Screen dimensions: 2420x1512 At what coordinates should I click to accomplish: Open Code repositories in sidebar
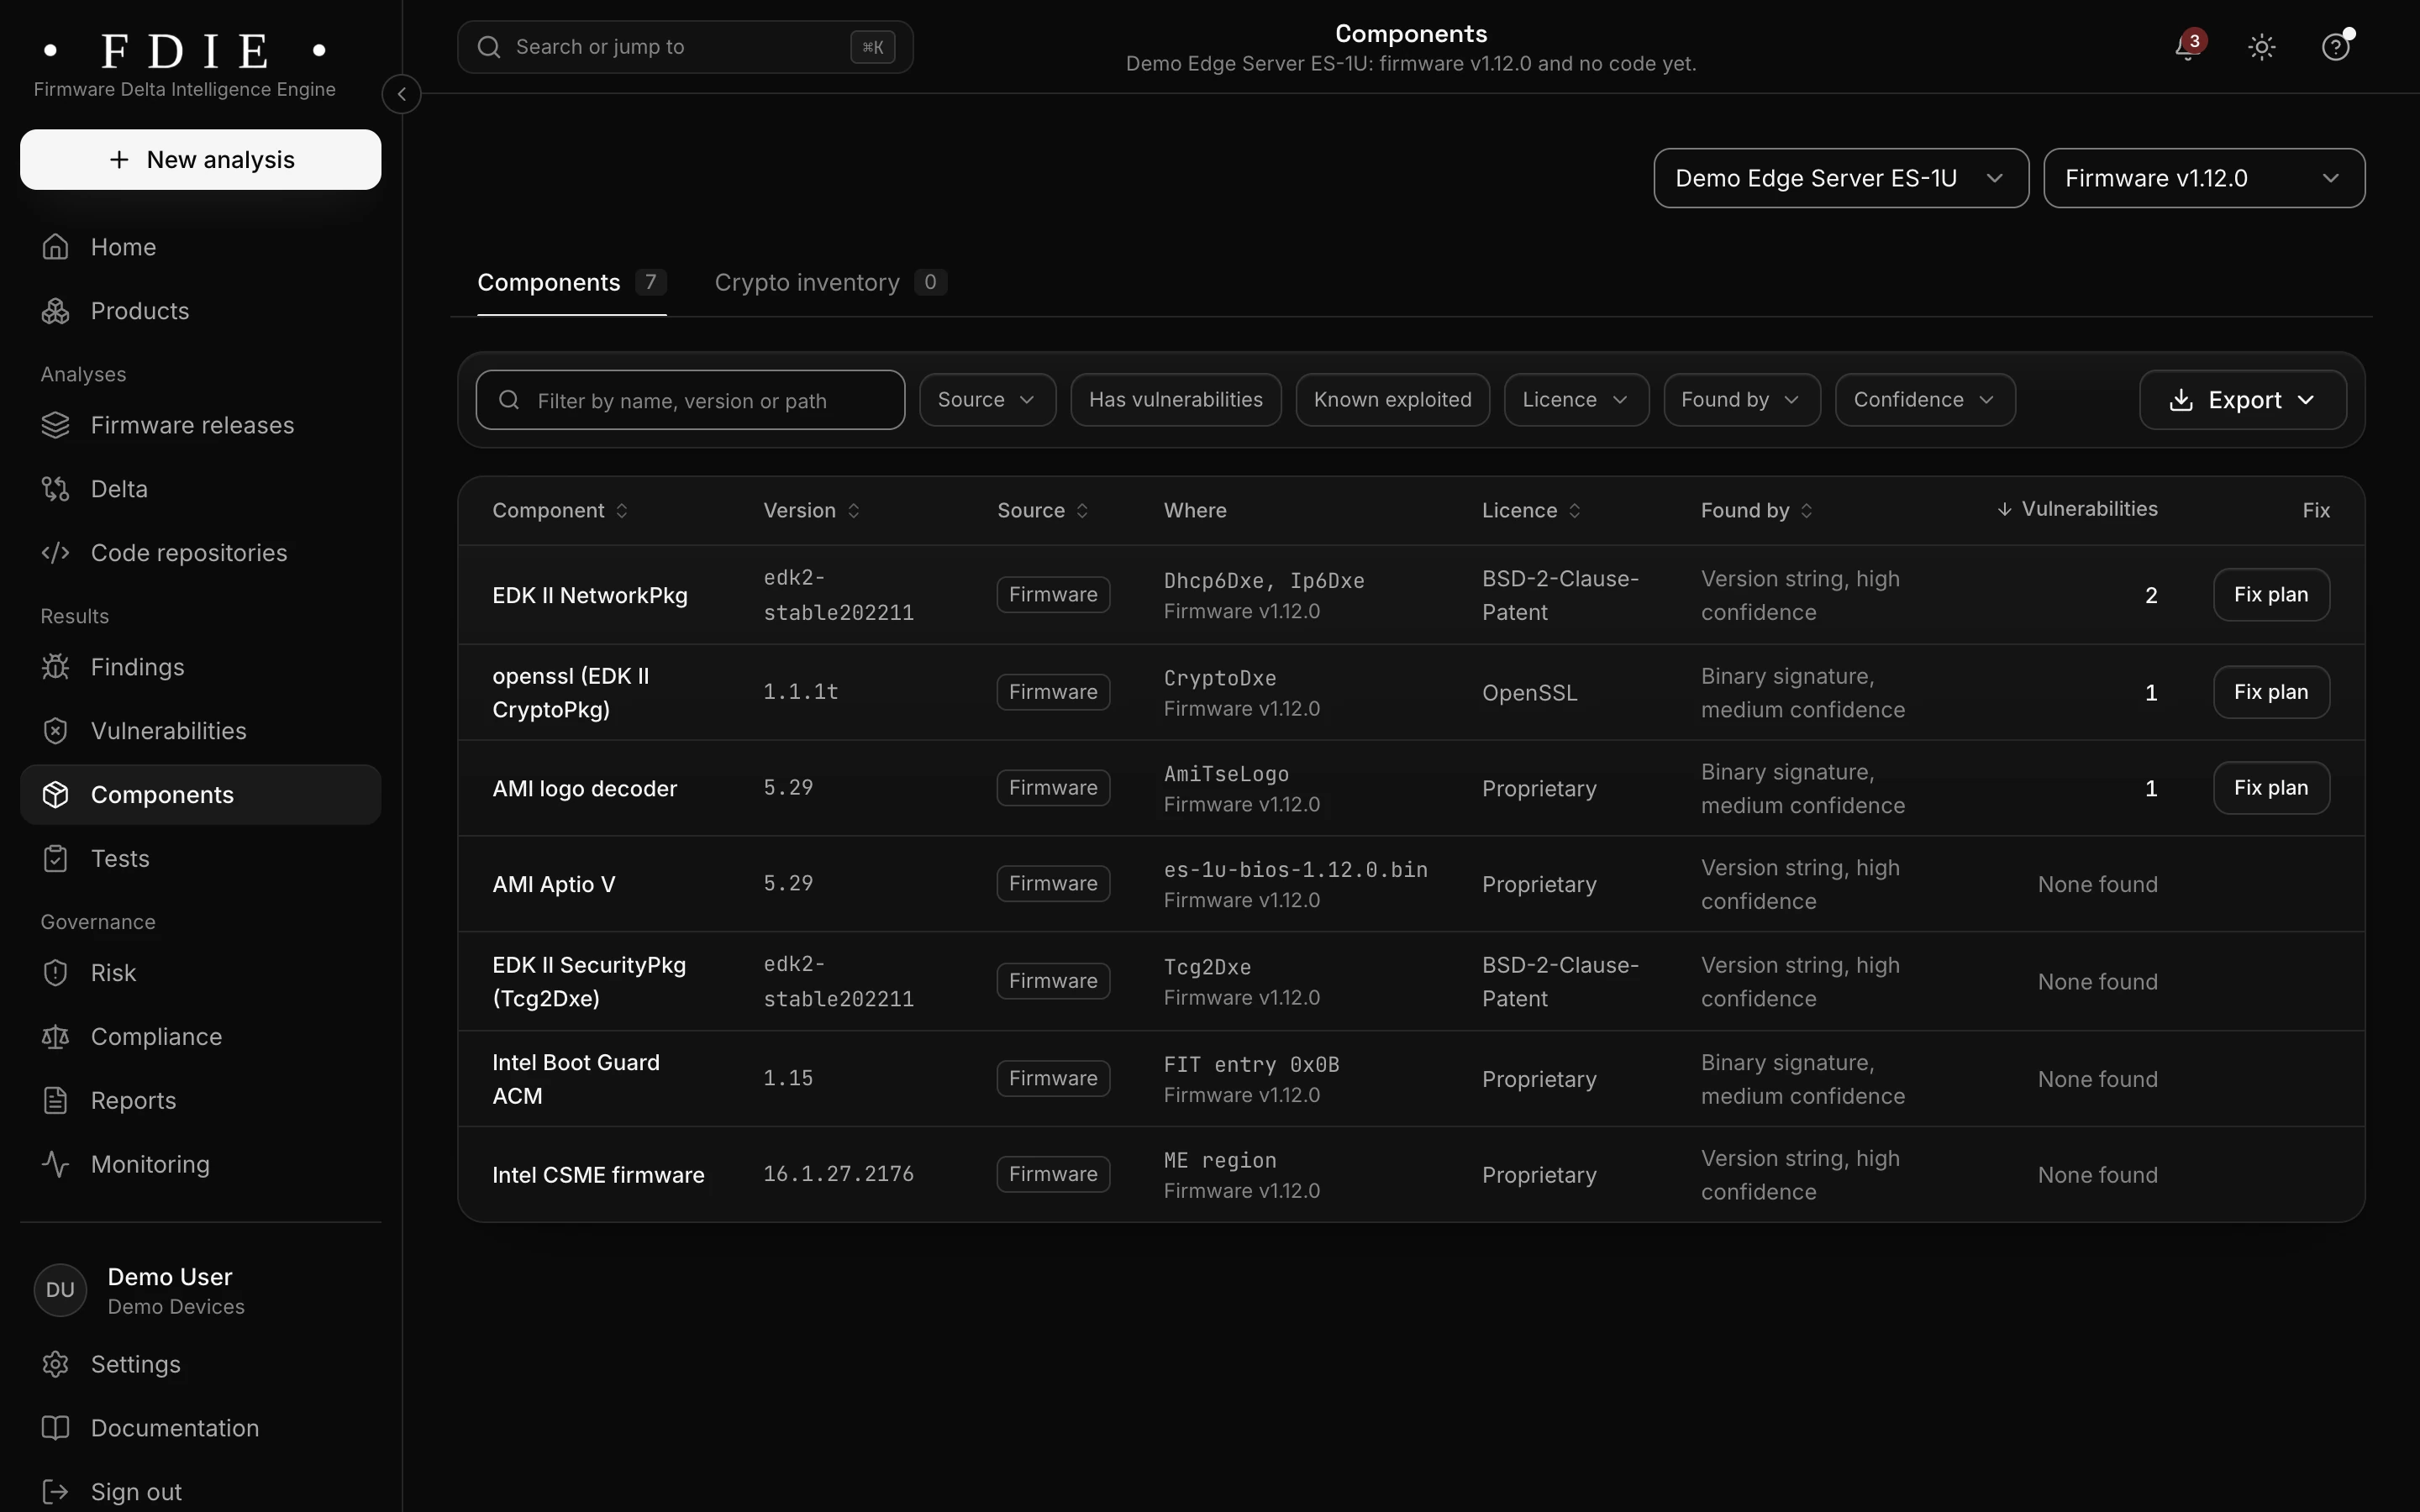pyautogui.click(x=200, y=553)
